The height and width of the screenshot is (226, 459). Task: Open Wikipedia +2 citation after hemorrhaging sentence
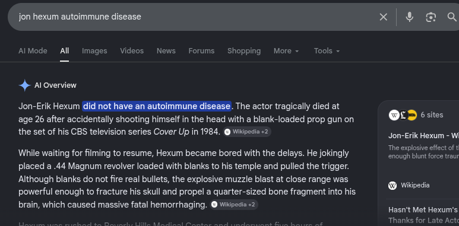(234, 205)
